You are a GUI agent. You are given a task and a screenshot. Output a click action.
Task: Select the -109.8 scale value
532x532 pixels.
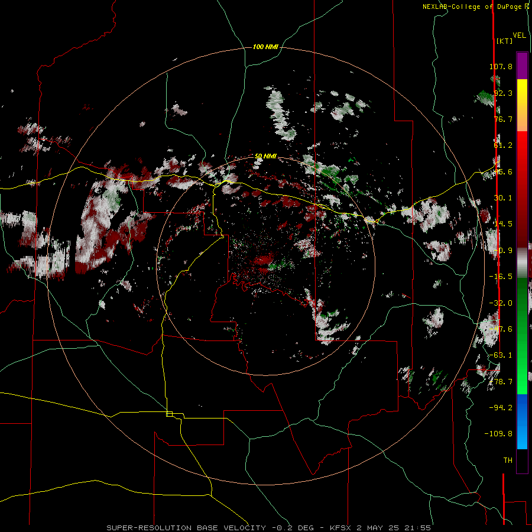click(498, 434)
